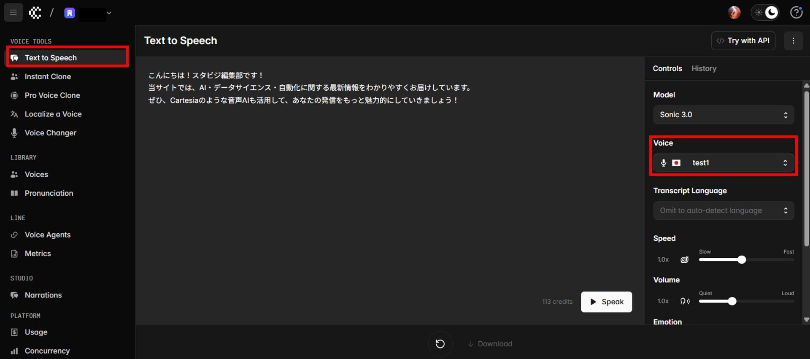Click the speed reset snail icon
Screen dimensions: 810x359
pos(684,260)
